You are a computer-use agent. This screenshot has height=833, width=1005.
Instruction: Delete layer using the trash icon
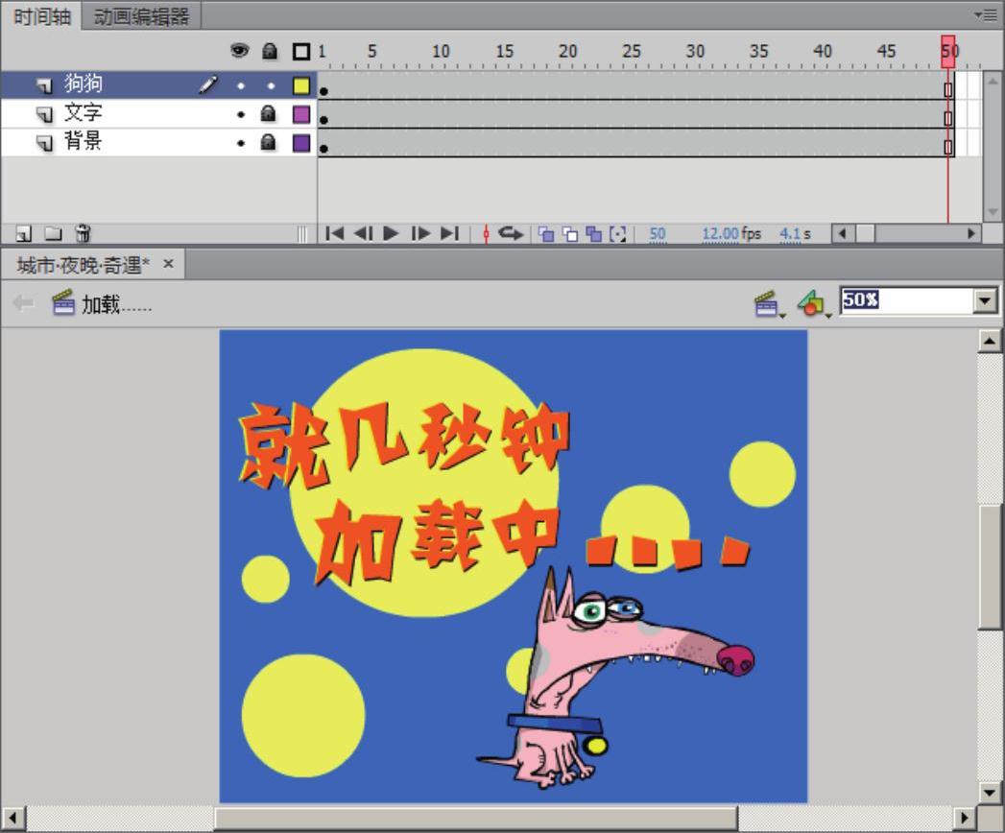pos(83,233)
